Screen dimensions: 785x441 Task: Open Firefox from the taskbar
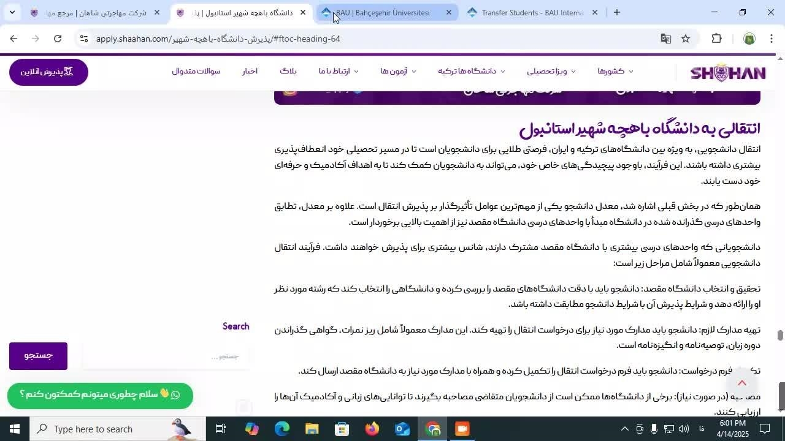point(372,429)
